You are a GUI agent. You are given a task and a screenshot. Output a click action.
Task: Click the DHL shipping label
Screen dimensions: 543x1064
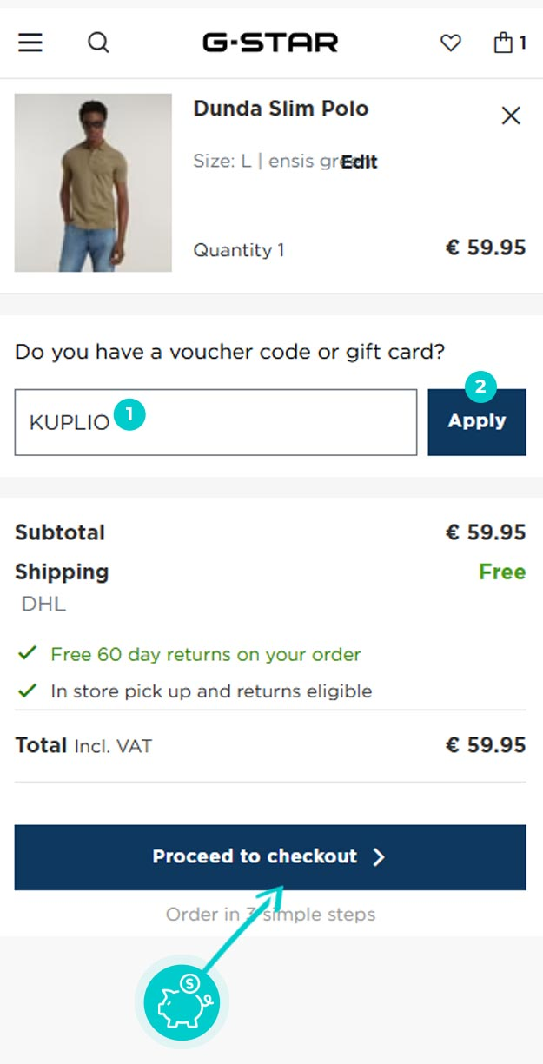pyautogui.click(x=43, y=605)
